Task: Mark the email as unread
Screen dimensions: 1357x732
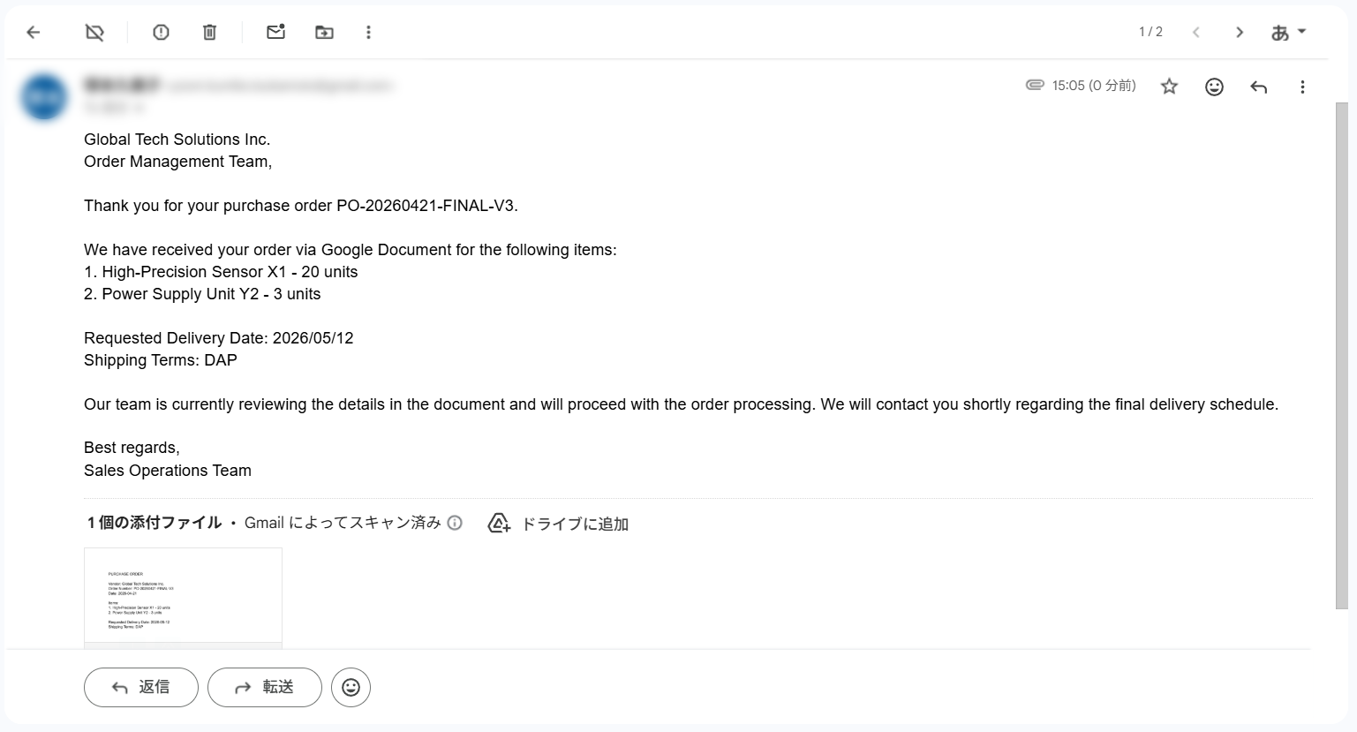Action: point(275,32)
